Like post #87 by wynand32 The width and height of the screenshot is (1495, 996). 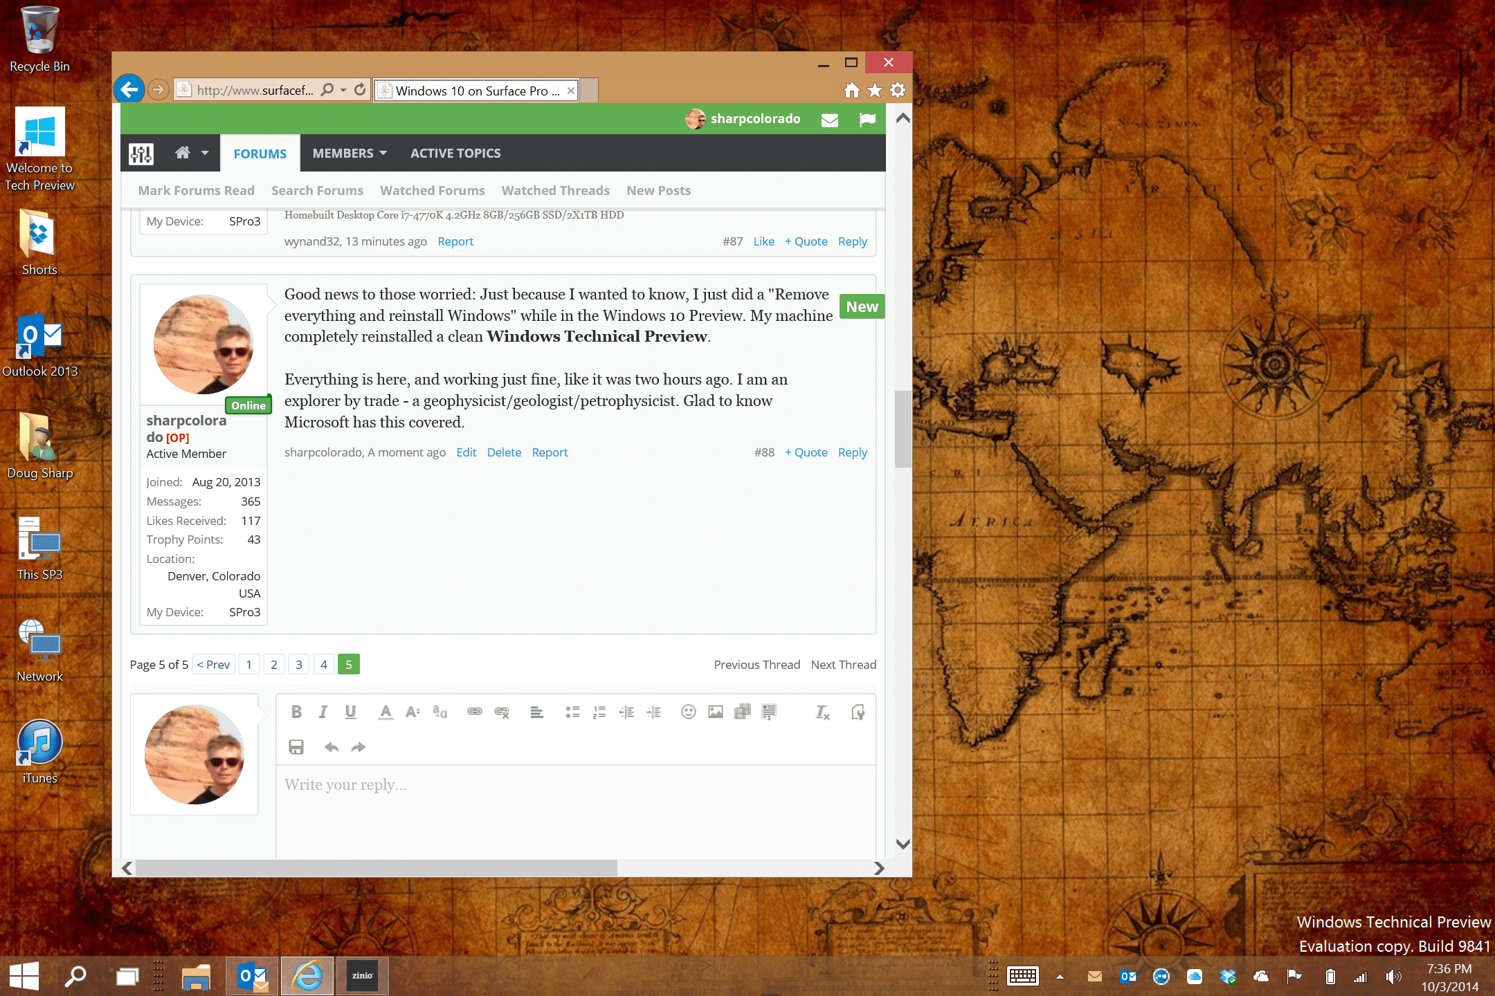tap(764, 241)
